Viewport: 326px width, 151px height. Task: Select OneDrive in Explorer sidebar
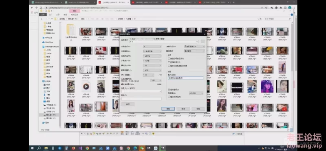(48, 42)
